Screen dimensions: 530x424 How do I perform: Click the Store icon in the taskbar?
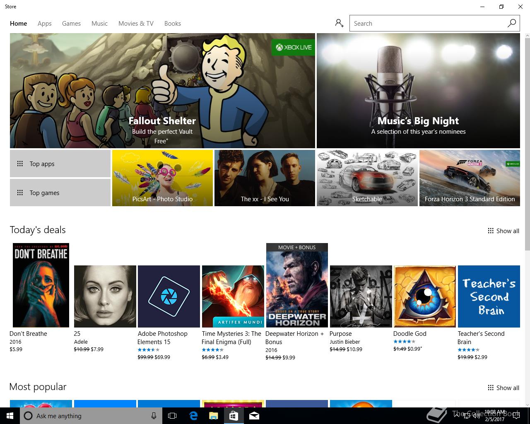coord(234,416)
